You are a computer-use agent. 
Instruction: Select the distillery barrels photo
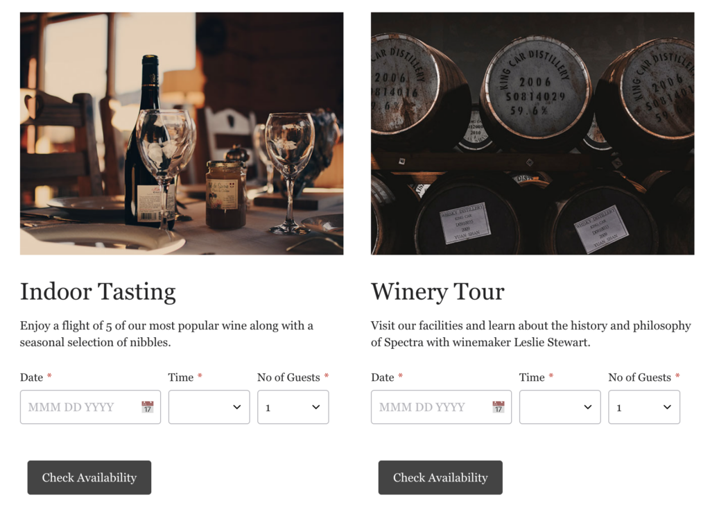pyautogui.click(x=532, y=133)
